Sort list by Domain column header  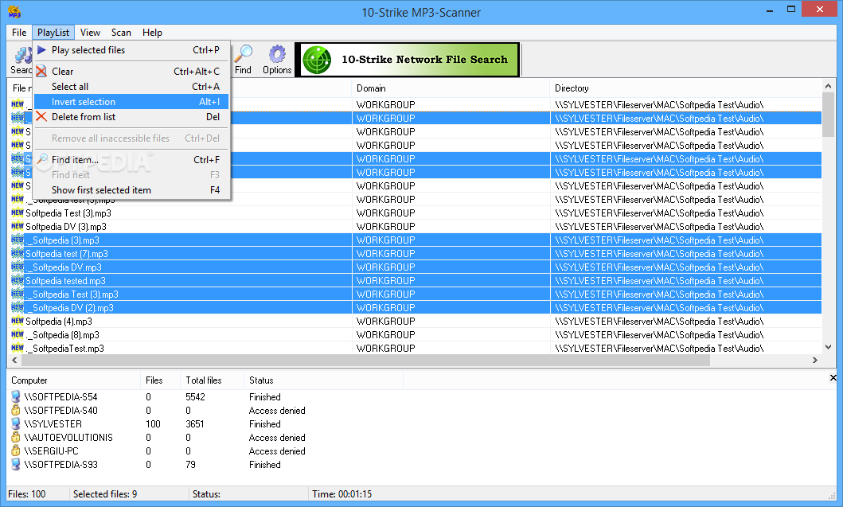coord(451,88)
